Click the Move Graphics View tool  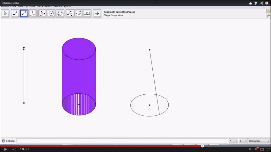[97, 13]
